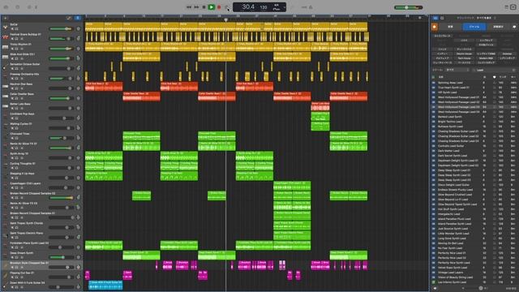
Task: Toggle the blue button above the tracks
Action: [x=77, y=18]
